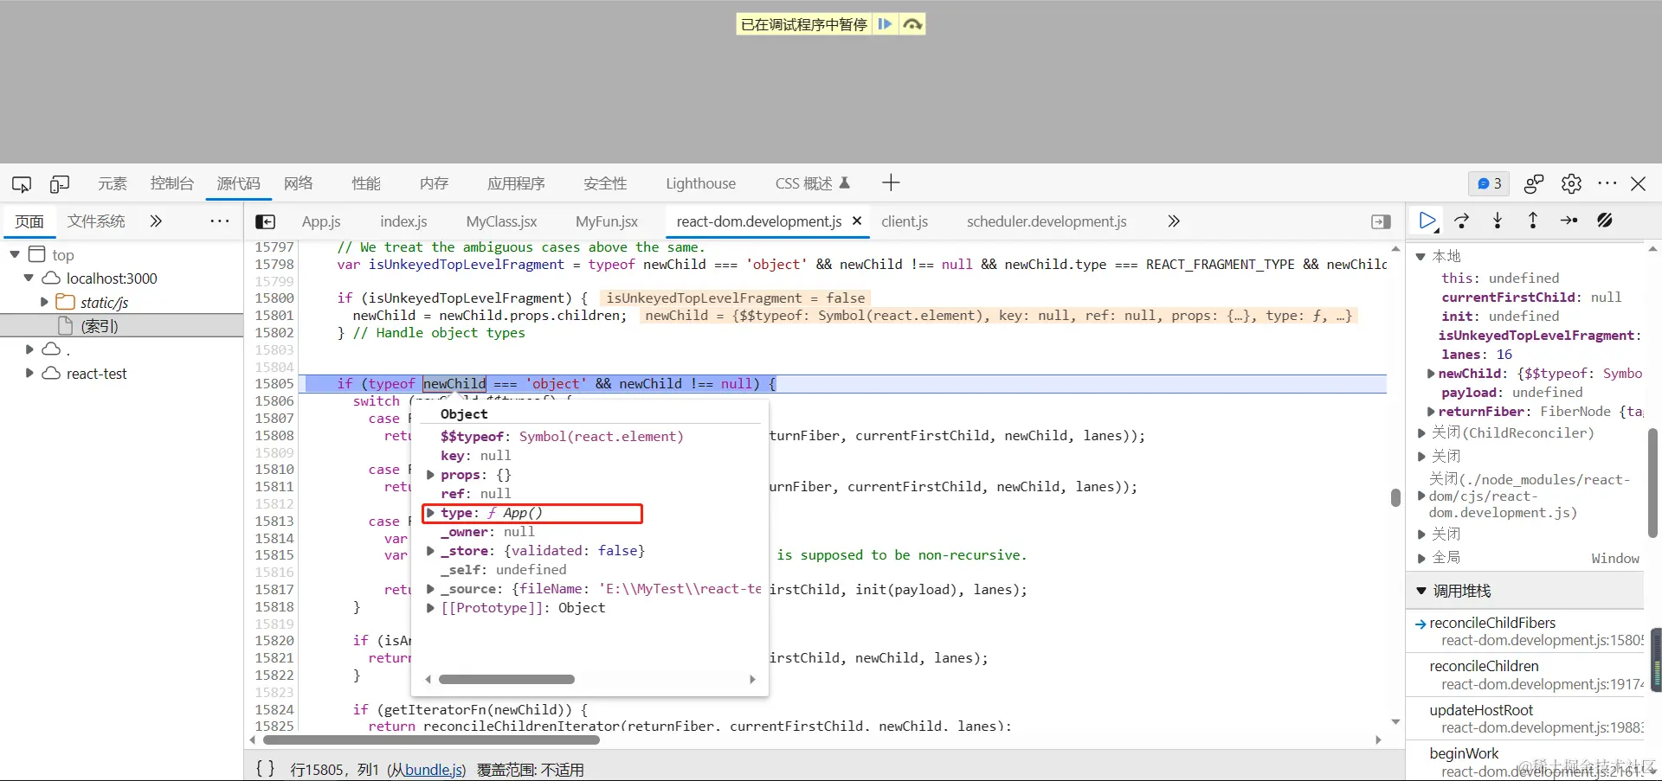Open bundle.js source link
Image resolution: width=1662 pixels, height=781 pixels.
coord(433,770)
